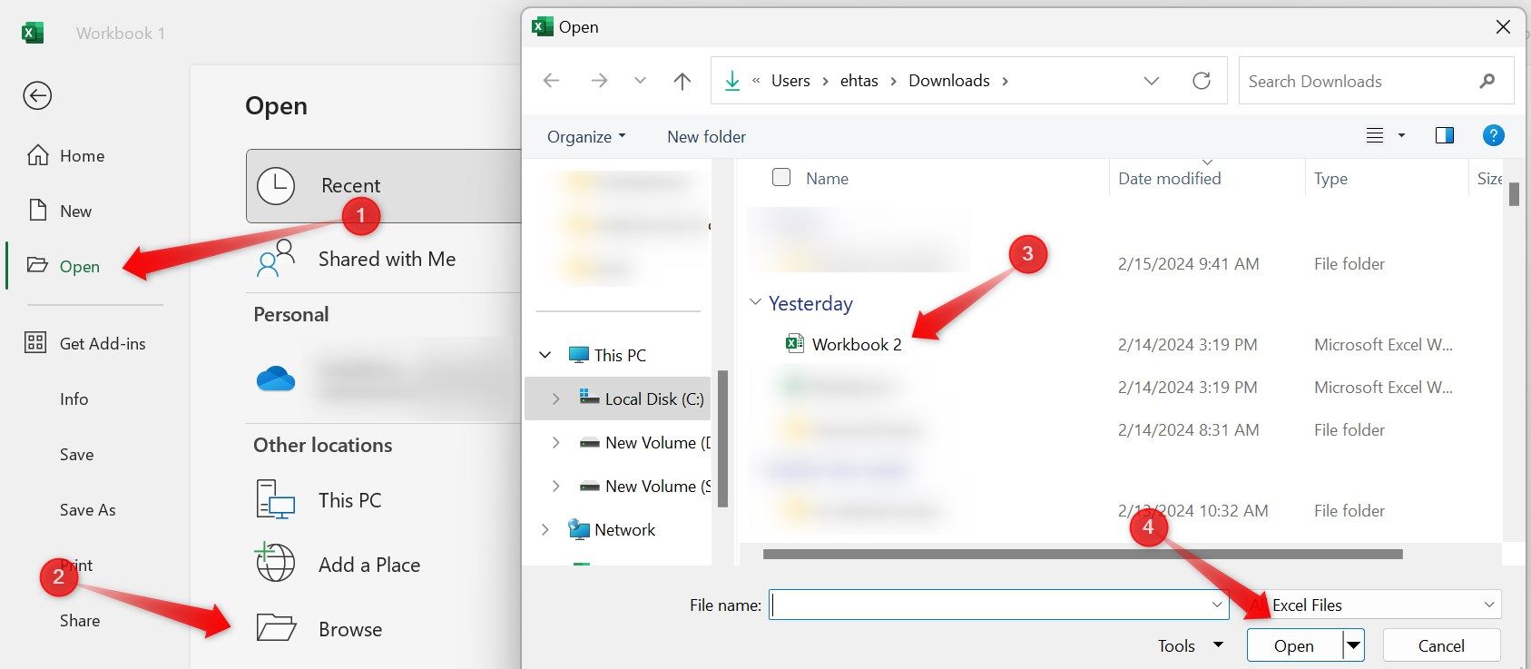
Task: Click New folder
Action: pos(706,137)
